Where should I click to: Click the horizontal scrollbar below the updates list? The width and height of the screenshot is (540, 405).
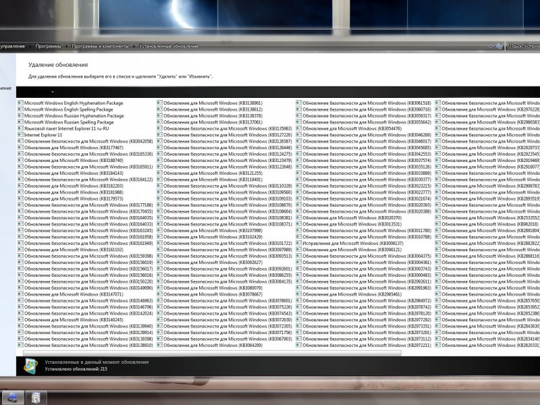[212, 353]
